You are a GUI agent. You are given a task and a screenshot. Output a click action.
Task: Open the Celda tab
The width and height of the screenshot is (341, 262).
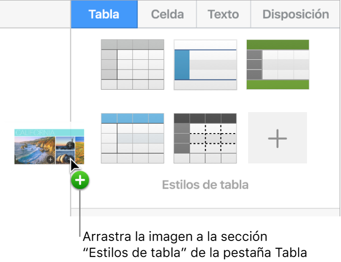(167, 14)
